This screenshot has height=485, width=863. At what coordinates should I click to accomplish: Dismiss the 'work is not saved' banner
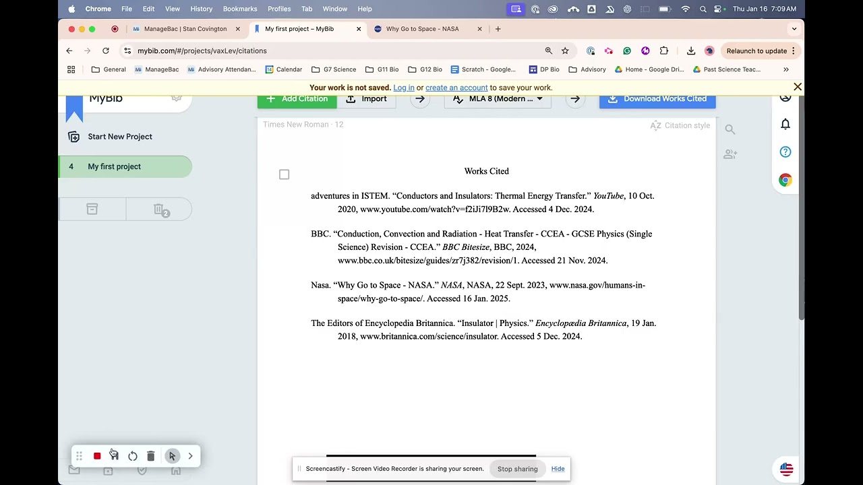point(798,87)
